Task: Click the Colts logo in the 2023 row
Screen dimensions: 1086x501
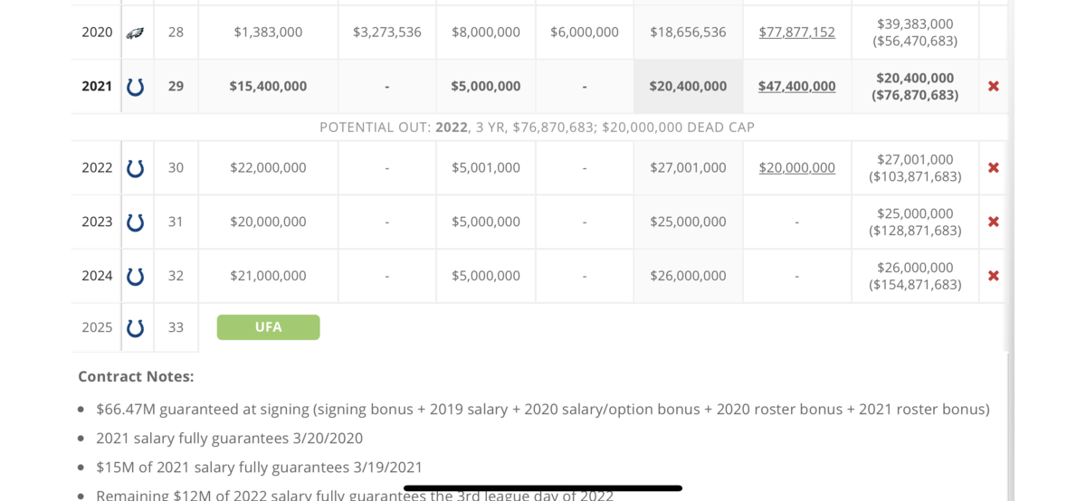Action: (135, 222)
